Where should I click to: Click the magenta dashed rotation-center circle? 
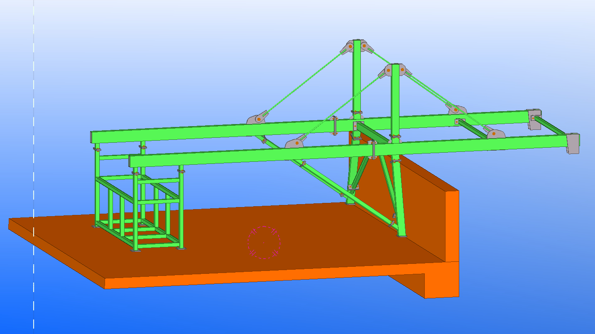pyautogui.click(x=264, y=242)
